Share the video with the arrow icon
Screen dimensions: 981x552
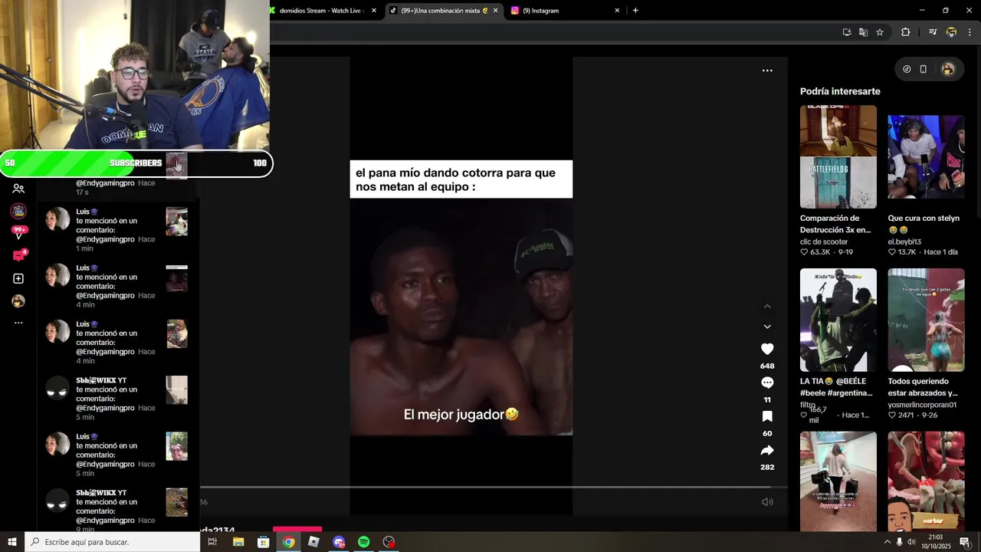click(x=767, y=450)
